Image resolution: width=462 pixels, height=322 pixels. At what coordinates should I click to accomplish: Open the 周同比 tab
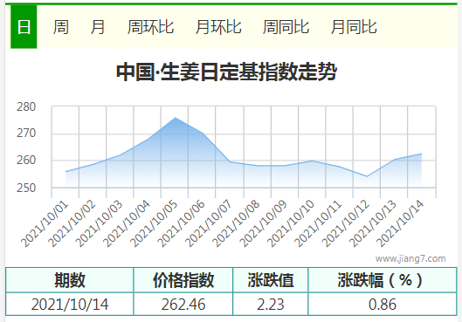coord(286,27)
